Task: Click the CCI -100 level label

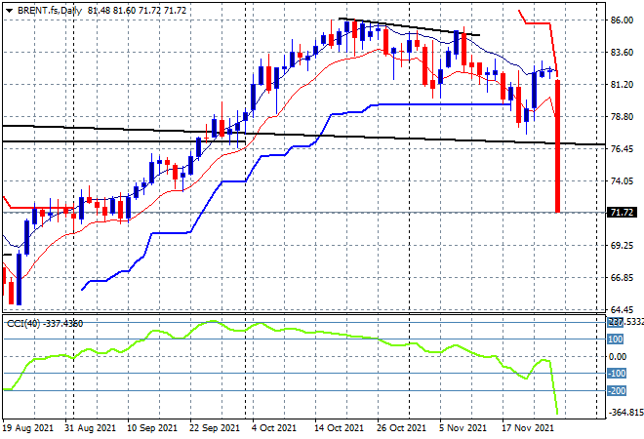Action: coord(617,374)
